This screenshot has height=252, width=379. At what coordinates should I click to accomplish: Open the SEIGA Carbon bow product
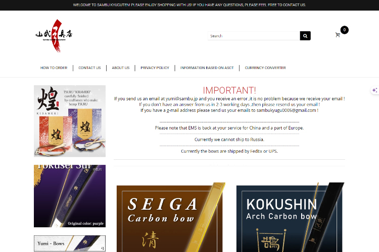tap(171, 217)
